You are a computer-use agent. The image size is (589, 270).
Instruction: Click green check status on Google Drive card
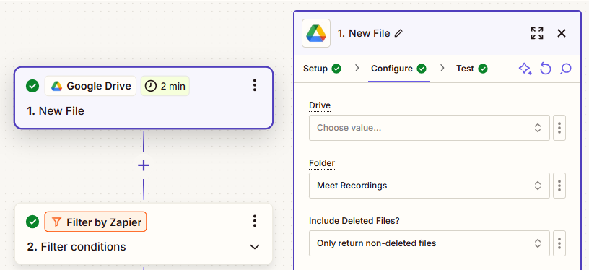(32, 86)
